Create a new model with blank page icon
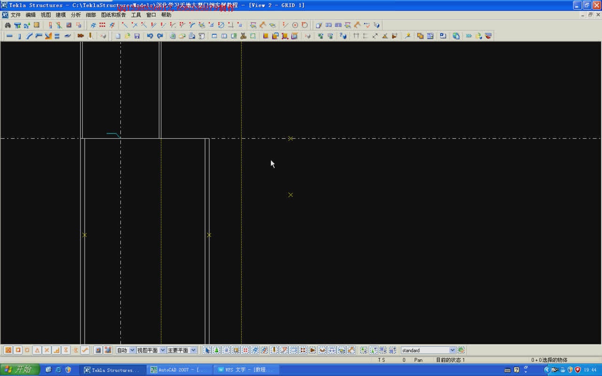Image resolution: width=602 pixels, height=376 pixels. tap(118, 36)
